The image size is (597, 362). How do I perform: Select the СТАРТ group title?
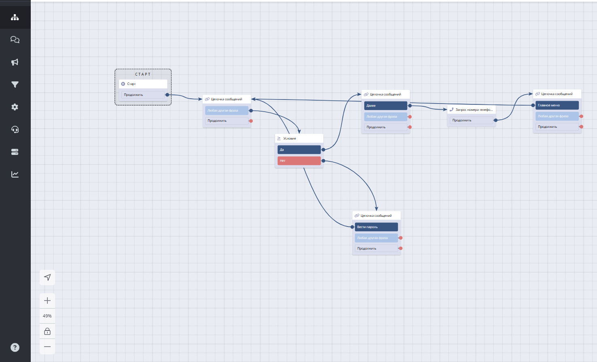click(143, 74)
